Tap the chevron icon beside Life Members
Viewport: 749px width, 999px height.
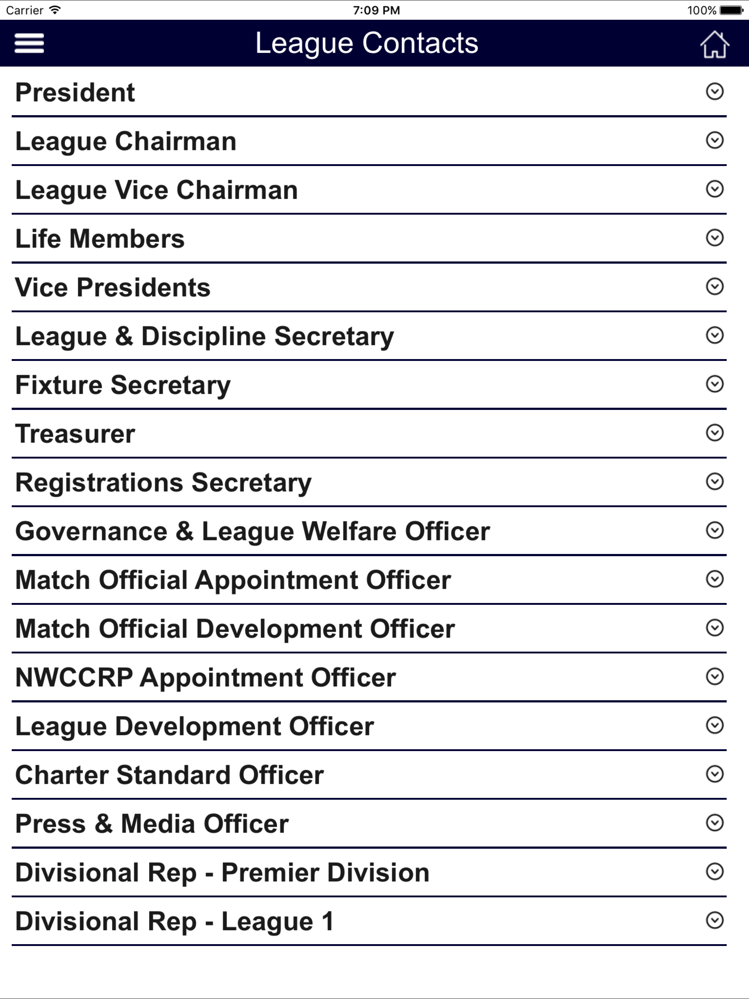click(714, 238)
